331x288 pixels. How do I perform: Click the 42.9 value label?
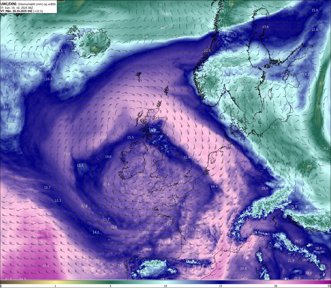click(x=9, y=279)
